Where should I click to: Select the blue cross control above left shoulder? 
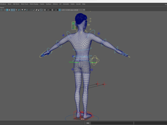[x=63, y=35]
